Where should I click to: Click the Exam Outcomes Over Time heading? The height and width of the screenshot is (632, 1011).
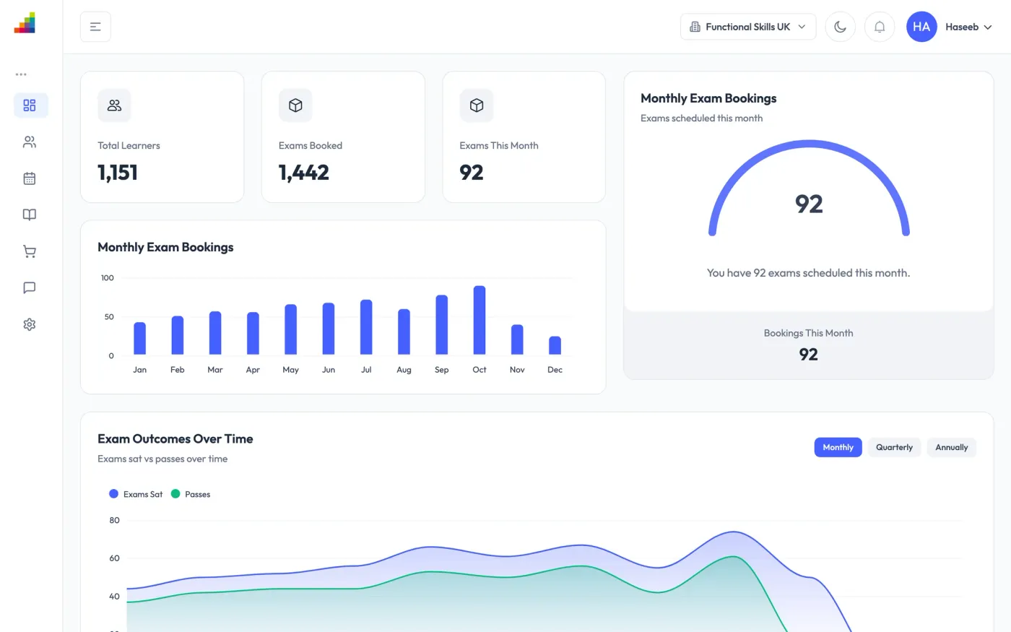pos(175,439)
